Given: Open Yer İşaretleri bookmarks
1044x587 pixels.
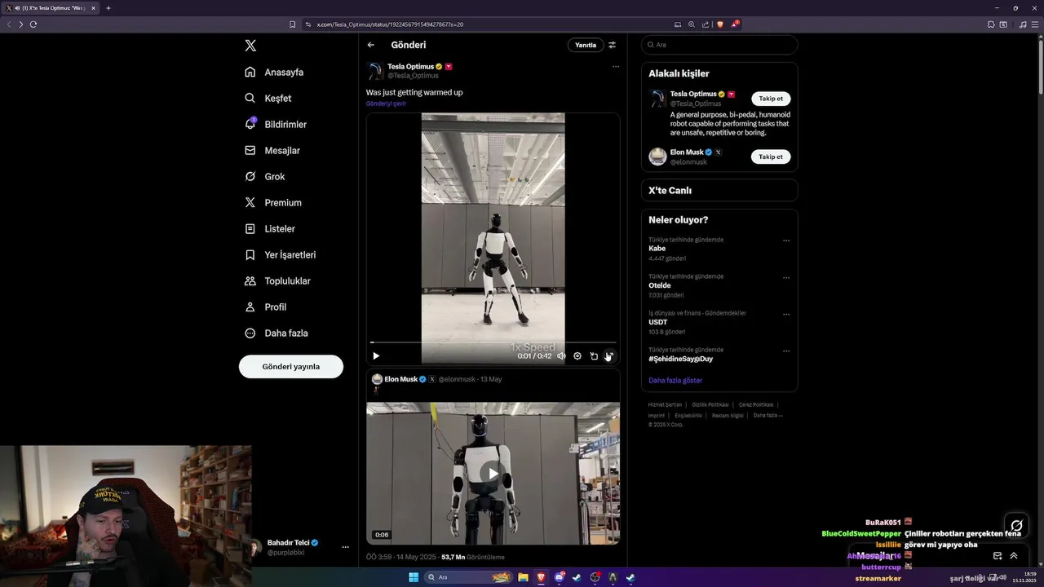Looking at the screenshot, I should point(281,254).
